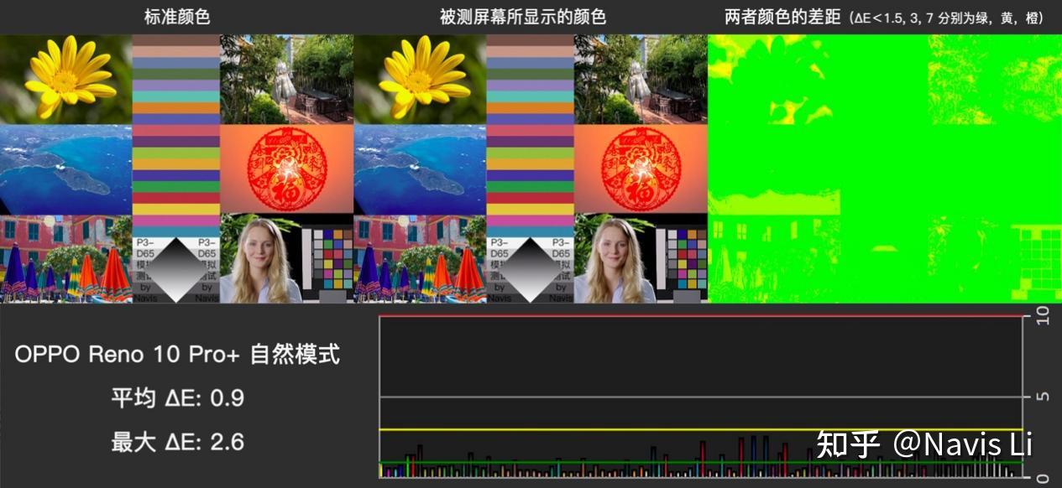Select the red paper-cut image in the measured-screen panel
The height and width of the screenshot is (488, 1062).
641,170
